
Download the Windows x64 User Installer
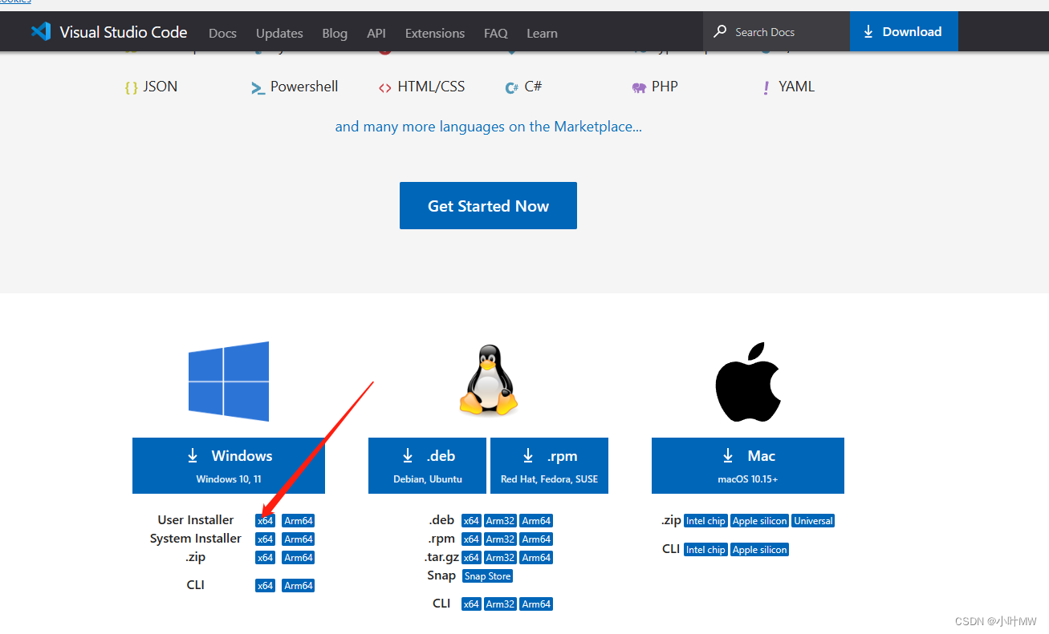coord(265,520)
